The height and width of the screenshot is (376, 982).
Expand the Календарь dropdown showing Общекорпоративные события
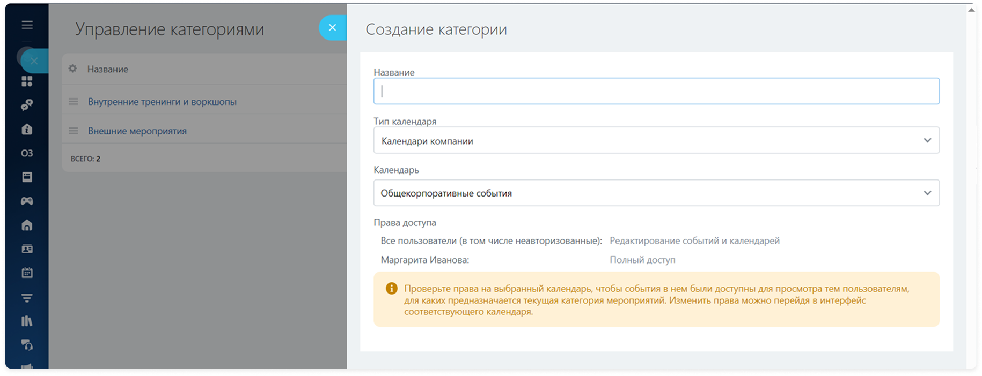pos(656,193)
